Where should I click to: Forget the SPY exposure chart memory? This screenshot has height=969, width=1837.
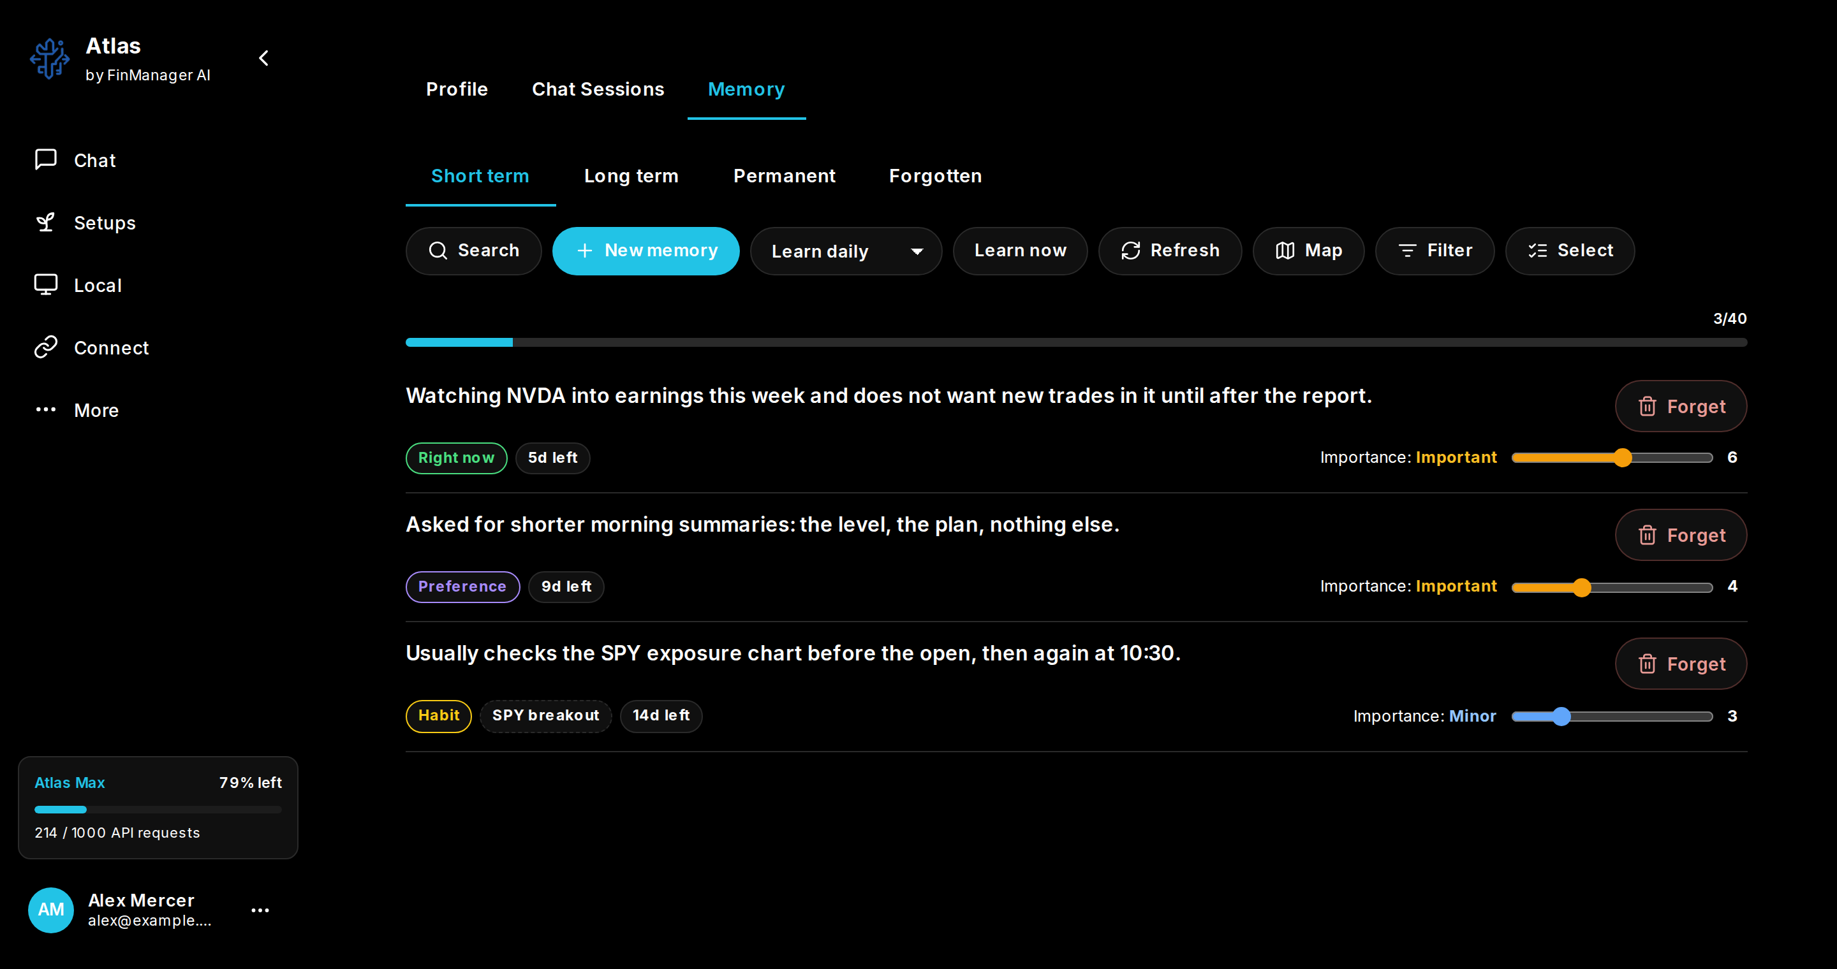tap(1681, 664)
